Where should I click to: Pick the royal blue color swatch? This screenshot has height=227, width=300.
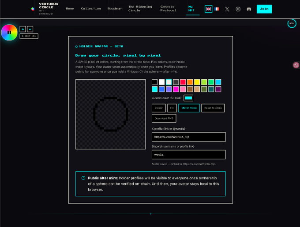(x=161, y=89)
